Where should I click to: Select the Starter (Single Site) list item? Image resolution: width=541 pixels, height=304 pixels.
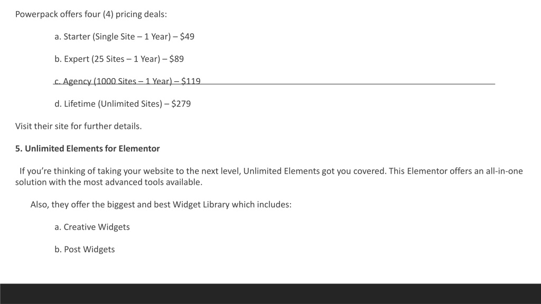pos(124,37)
